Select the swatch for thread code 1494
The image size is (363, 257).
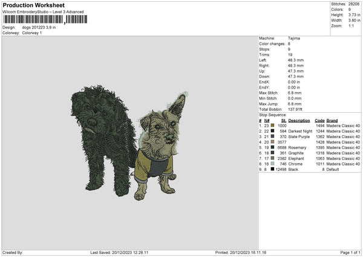[273, 126]
